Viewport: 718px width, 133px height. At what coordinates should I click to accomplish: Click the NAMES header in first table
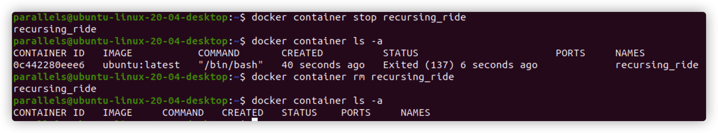tap(630, 53)
